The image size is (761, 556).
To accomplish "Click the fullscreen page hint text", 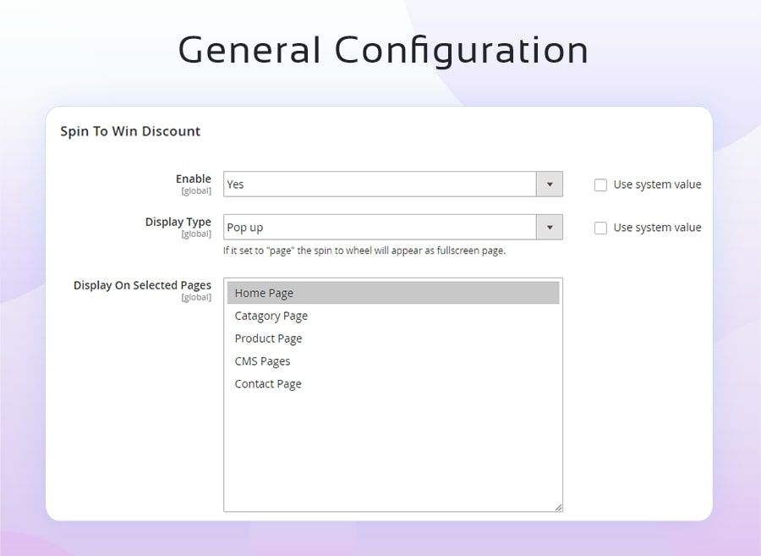I will [364, 250].
